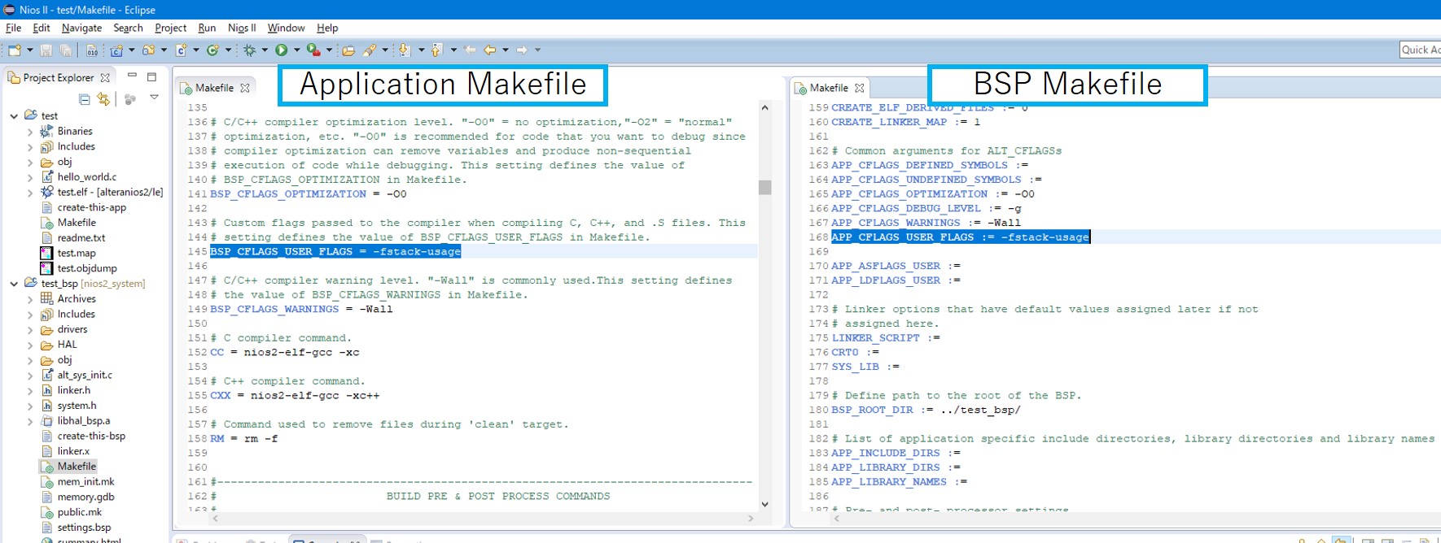
Task: Close the right editor's Makefile tab
Action: click(860, 88)
